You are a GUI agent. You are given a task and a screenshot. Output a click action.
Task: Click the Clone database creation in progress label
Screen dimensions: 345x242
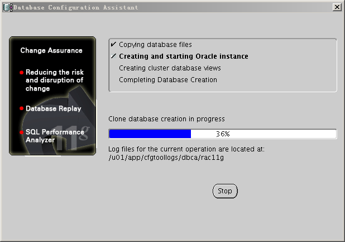[x=166, y=119]
